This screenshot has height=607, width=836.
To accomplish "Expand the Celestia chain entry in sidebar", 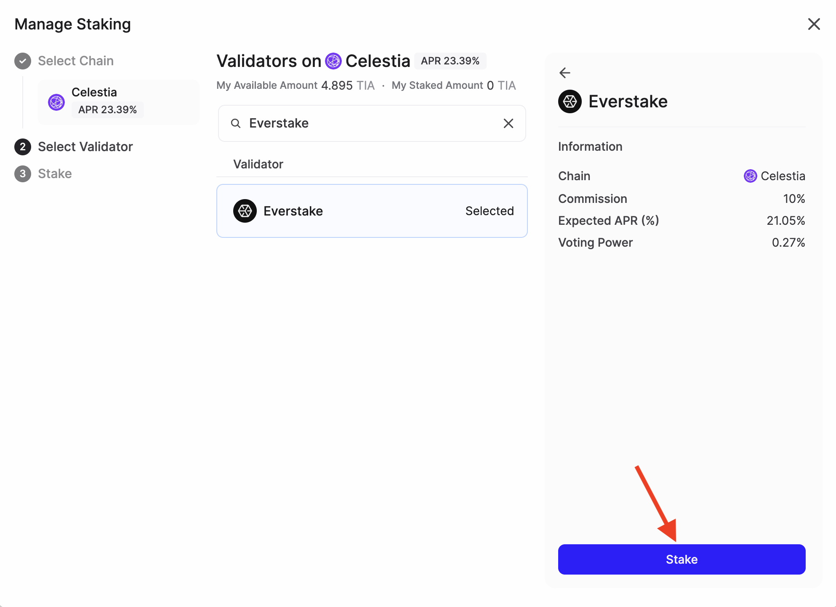I will click(x=118, y=102).
